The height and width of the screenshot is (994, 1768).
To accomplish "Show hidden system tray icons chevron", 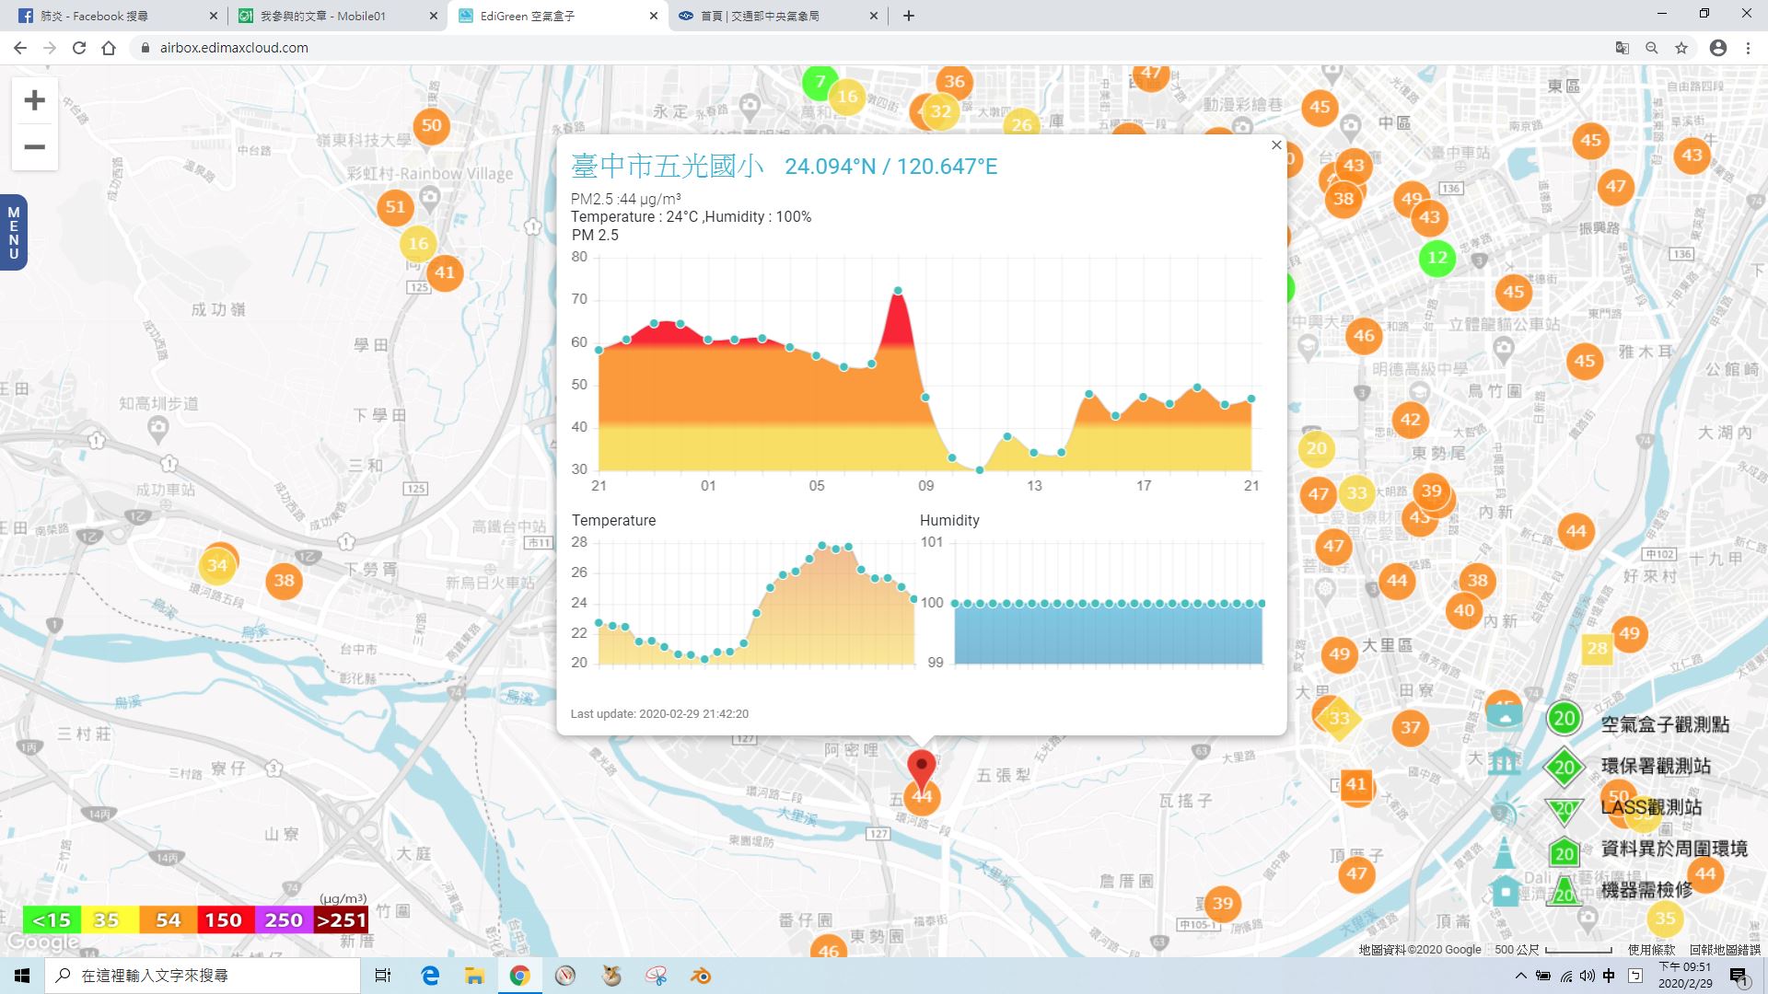I will pyautogui.click(x=1520, y=976).
